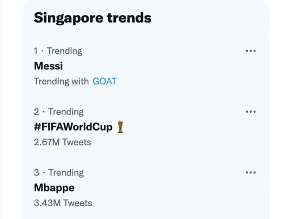
Task: Open the #FIFAWorldCup hashtag trend
Action: (x=73, y=127)
